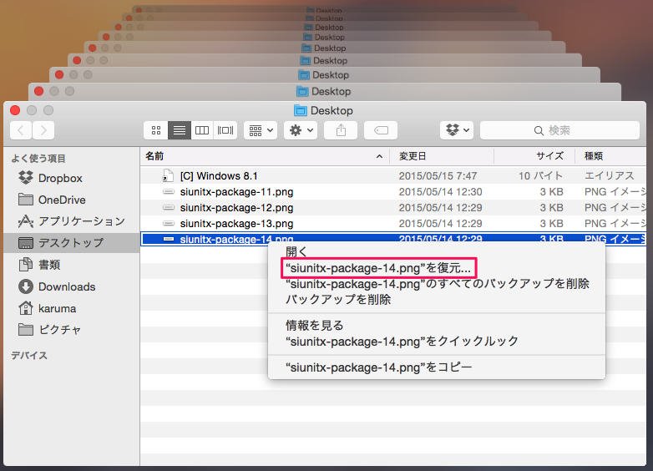The width and height of the screenshot is (653, 471).
Task: Click the 2015/05/14 12:30 date cell
Action: coord(441,192)
